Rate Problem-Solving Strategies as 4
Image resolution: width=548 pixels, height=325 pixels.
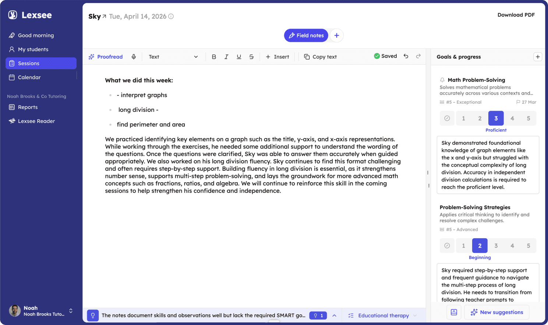click(x=512, y=245)
